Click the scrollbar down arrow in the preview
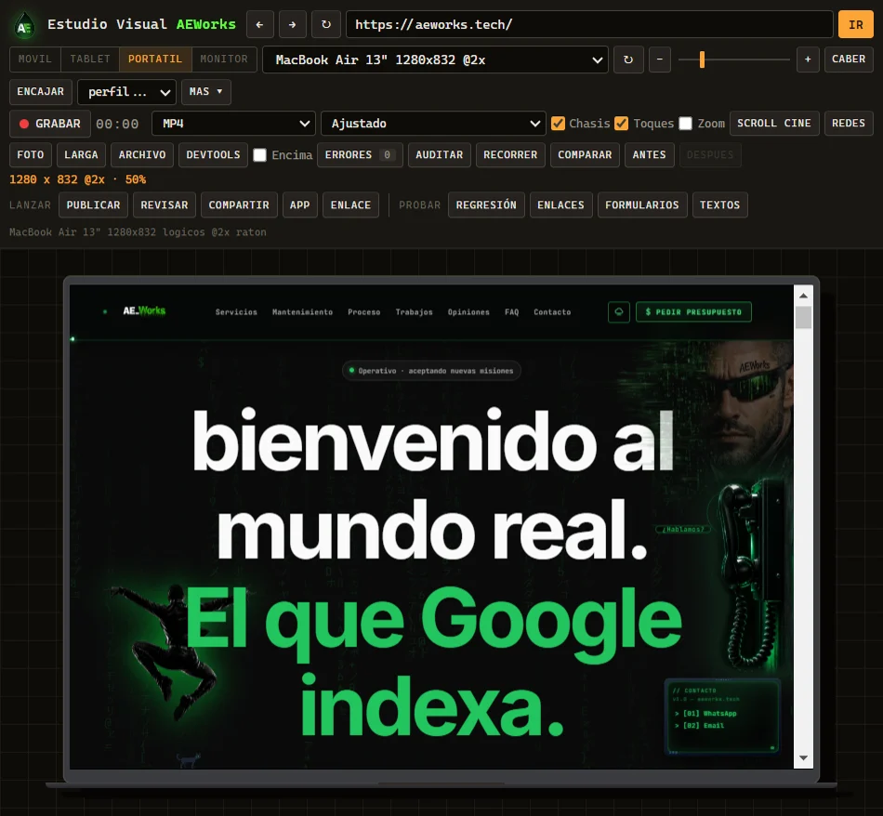 [803, 758]
